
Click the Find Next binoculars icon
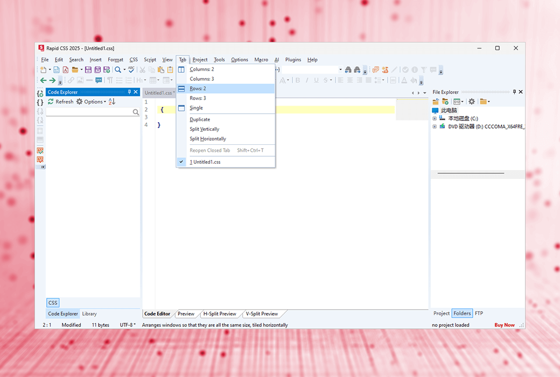pos(357,69)
